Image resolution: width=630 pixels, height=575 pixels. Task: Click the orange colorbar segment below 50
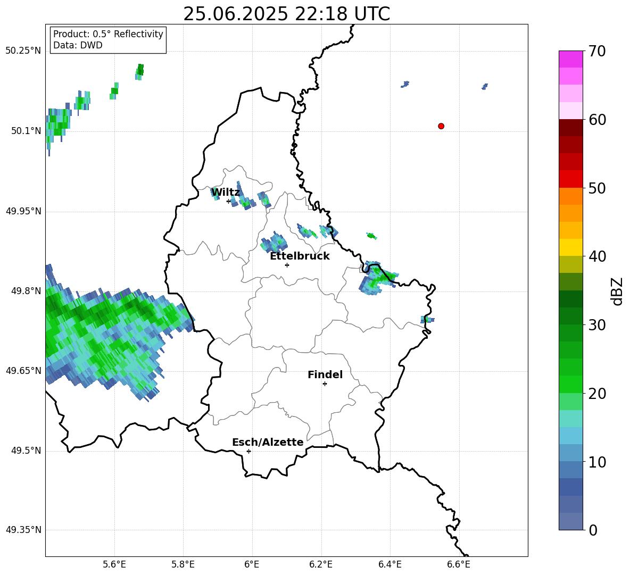[x=570, y=196]
